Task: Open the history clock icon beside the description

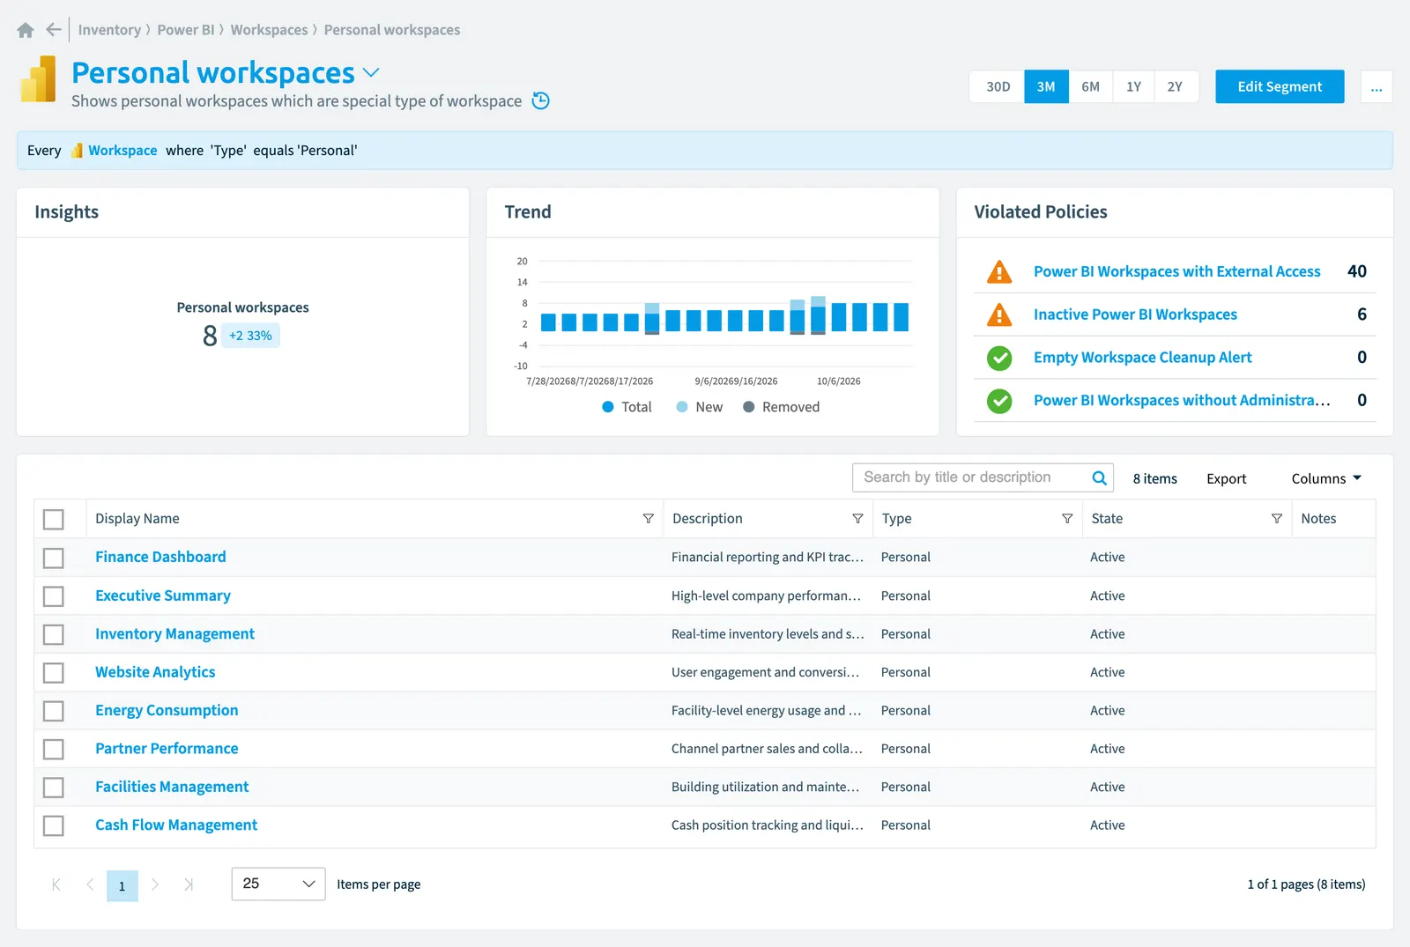Action: (541, 100)
